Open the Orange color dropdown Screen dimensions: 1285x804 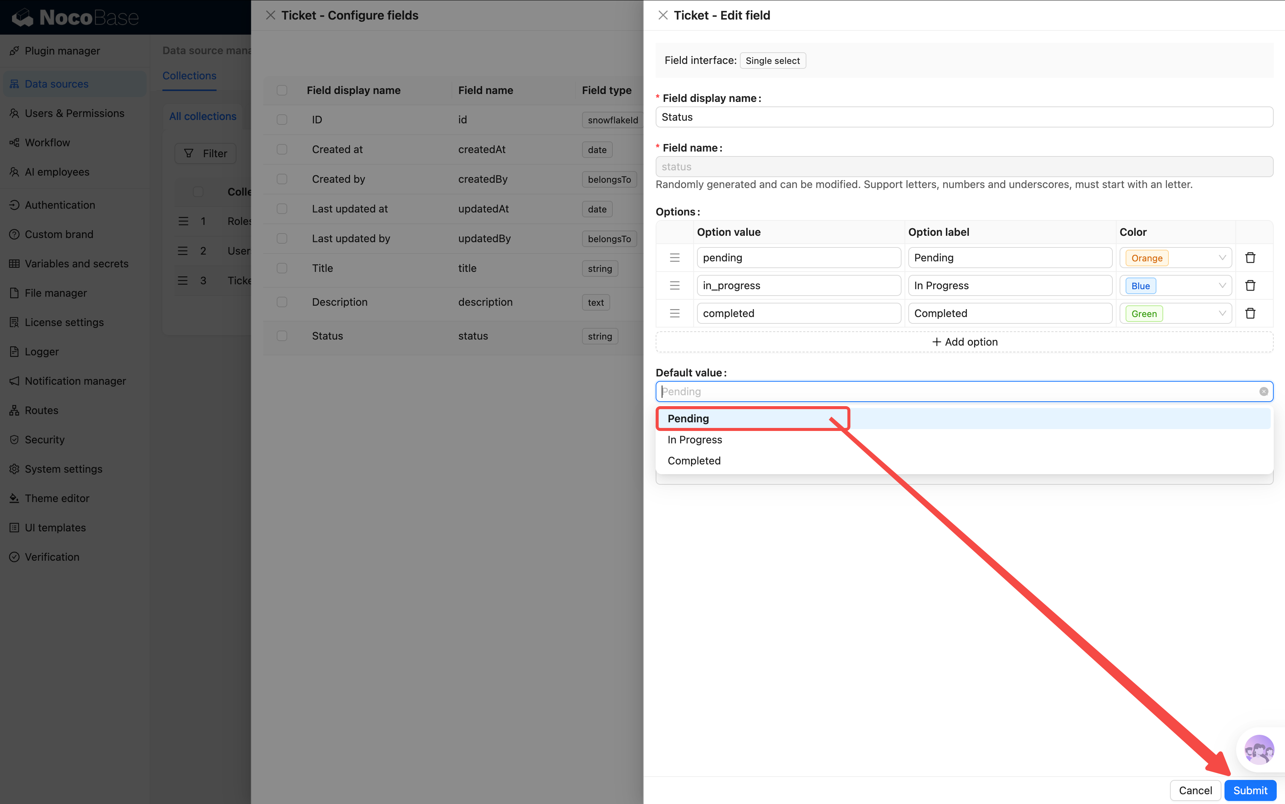(1175, 258)
